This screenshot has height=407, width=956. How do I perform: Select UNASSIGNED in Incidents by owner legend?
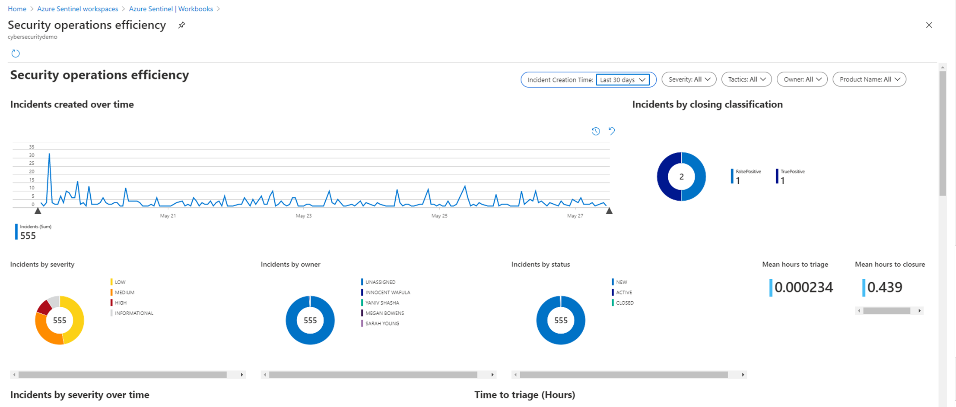pos(380,282)
